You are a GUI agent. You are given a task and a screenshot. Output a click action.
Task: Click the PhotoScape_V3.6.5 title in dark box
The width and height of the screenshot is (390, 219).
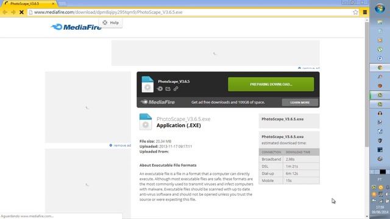(174, 81)
